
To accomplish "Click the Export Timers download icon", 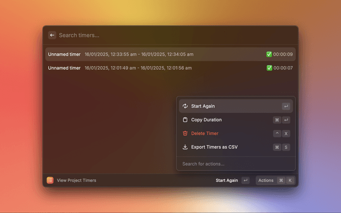I will tap(185, 147).
